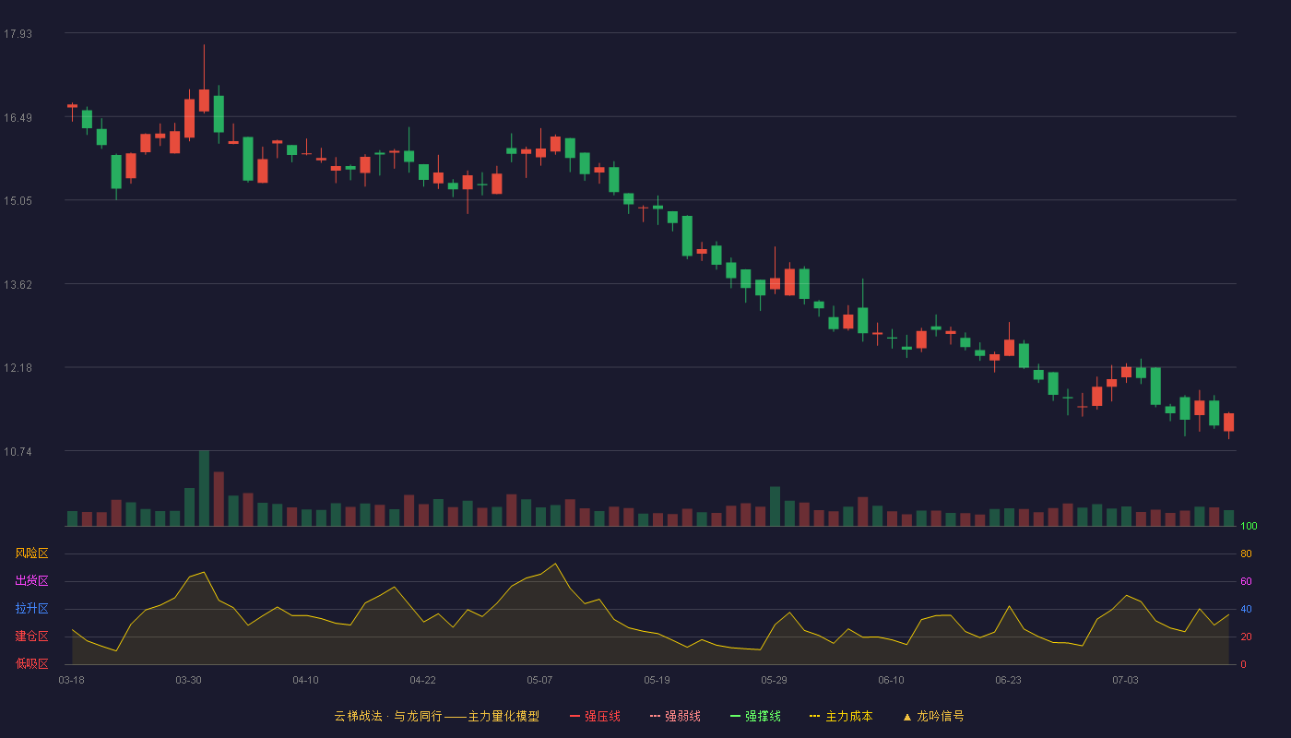Click the 04-10 date label

tap(305, 680)
